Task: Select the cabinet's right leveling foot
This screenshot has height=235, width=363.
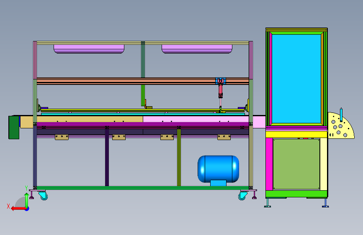Action: (325, 203)
